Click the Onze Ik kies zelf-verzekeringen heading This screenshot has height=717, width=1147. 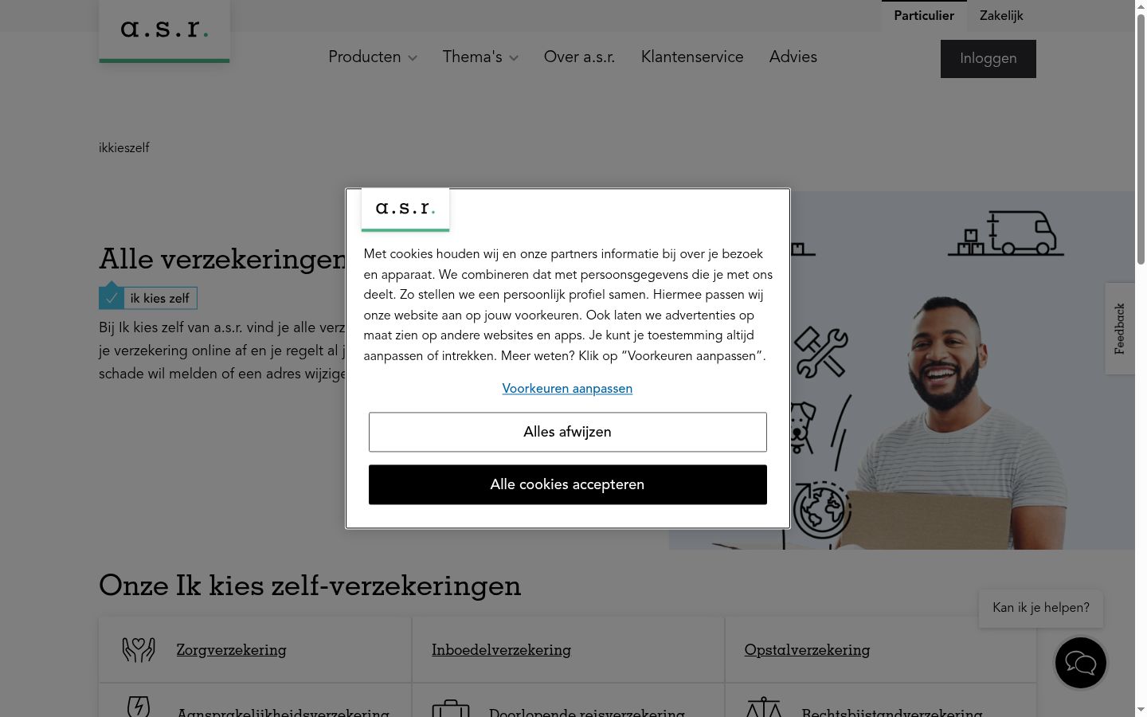(x=310, y=586)
